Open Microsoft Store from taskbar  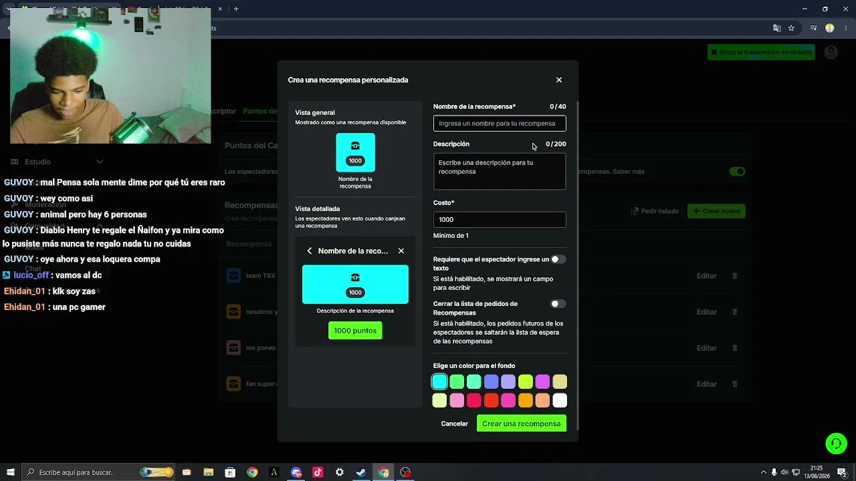click(x=230, y=472)
